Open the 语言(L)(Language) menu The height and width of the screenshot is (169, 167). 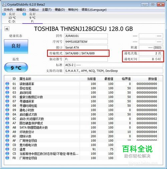click(x=94, y=10)
